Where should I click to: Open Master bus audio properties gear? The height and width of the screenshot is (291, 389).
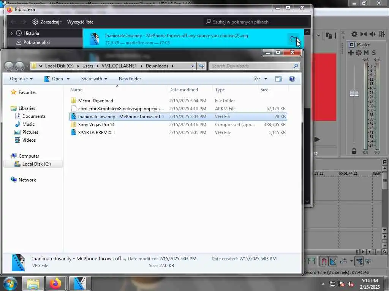tap(354, 34)
